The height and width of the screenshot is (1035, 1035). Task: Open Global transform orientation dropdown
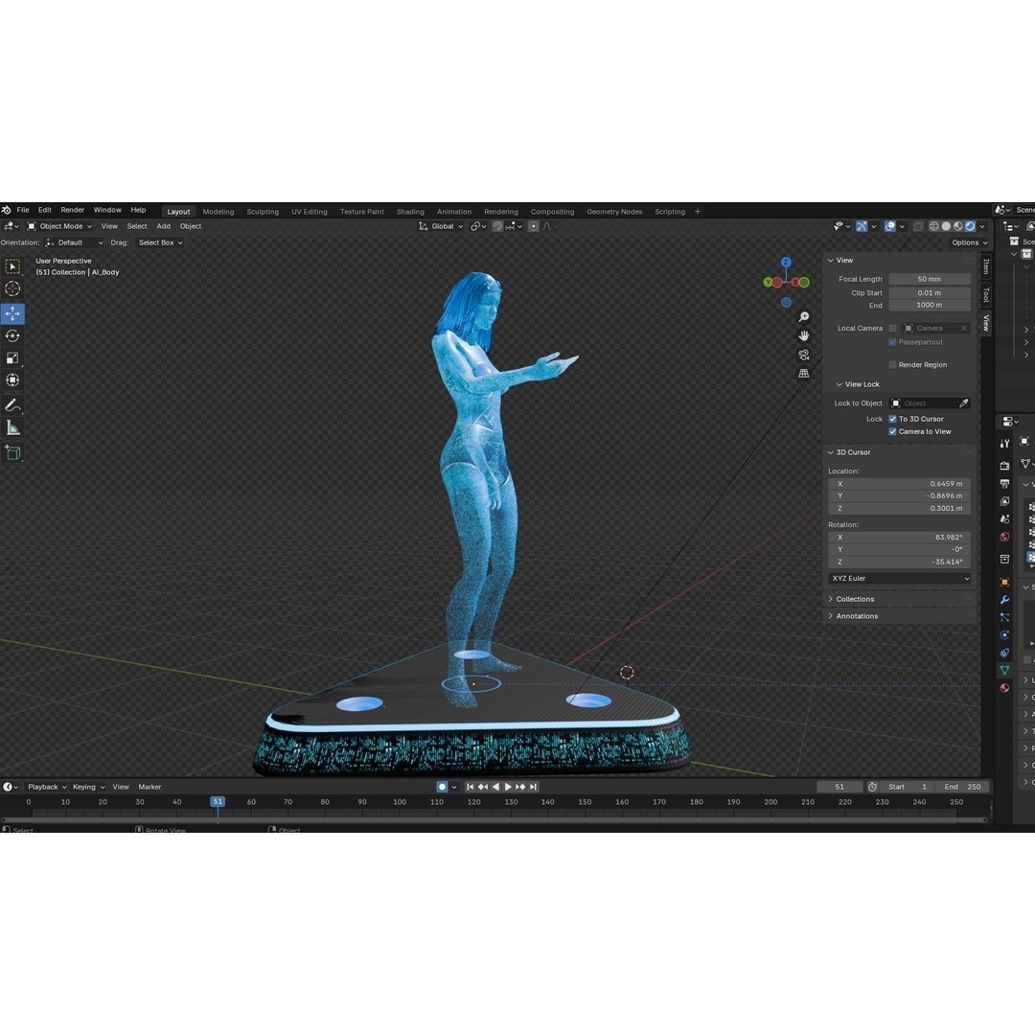point(441,226)
